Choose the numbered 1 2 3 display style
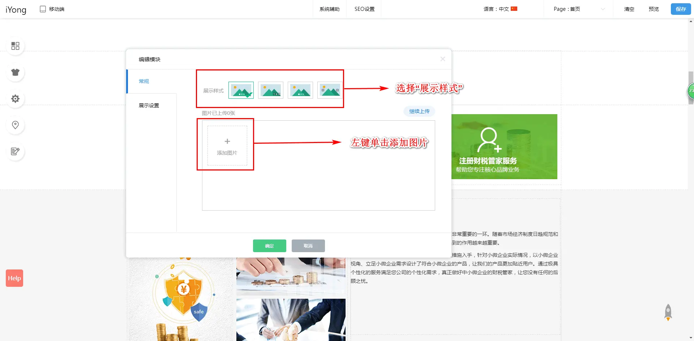The image size is (694, 341). pos(271,90)
